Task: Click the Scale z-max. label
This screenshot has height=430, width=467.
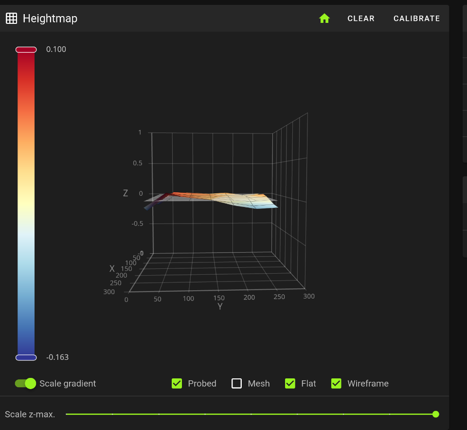Action: (x=30, y=414)
